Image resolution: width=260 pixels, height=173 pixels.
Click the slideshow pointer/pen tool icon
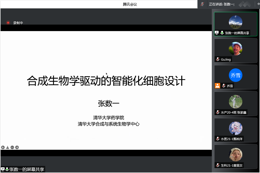[8, 147]
